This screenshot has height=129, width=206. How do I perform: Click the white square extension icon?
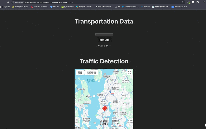(193, 2)
